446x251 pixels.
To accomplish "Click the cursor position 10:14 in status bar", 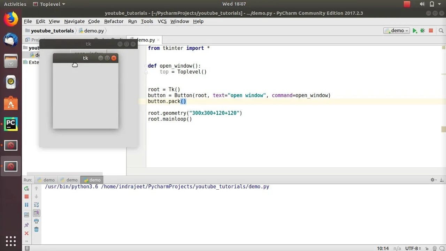I will (x=383, y=248).
